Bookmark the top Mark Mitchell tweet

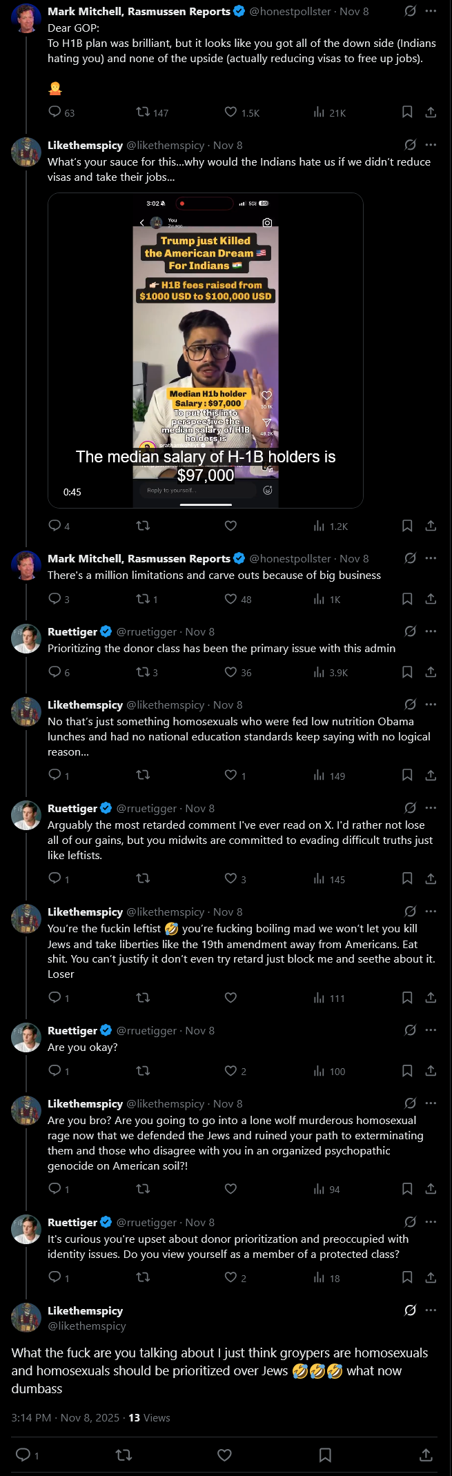[x=407, y=112]
